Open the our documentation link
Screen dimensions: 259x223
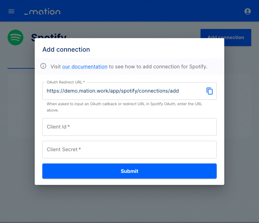click(x=85, y=66)
